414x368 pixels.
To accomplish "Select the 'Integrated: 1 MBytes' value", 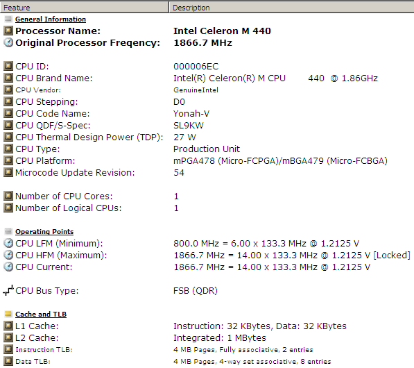I will coord(220,338).
